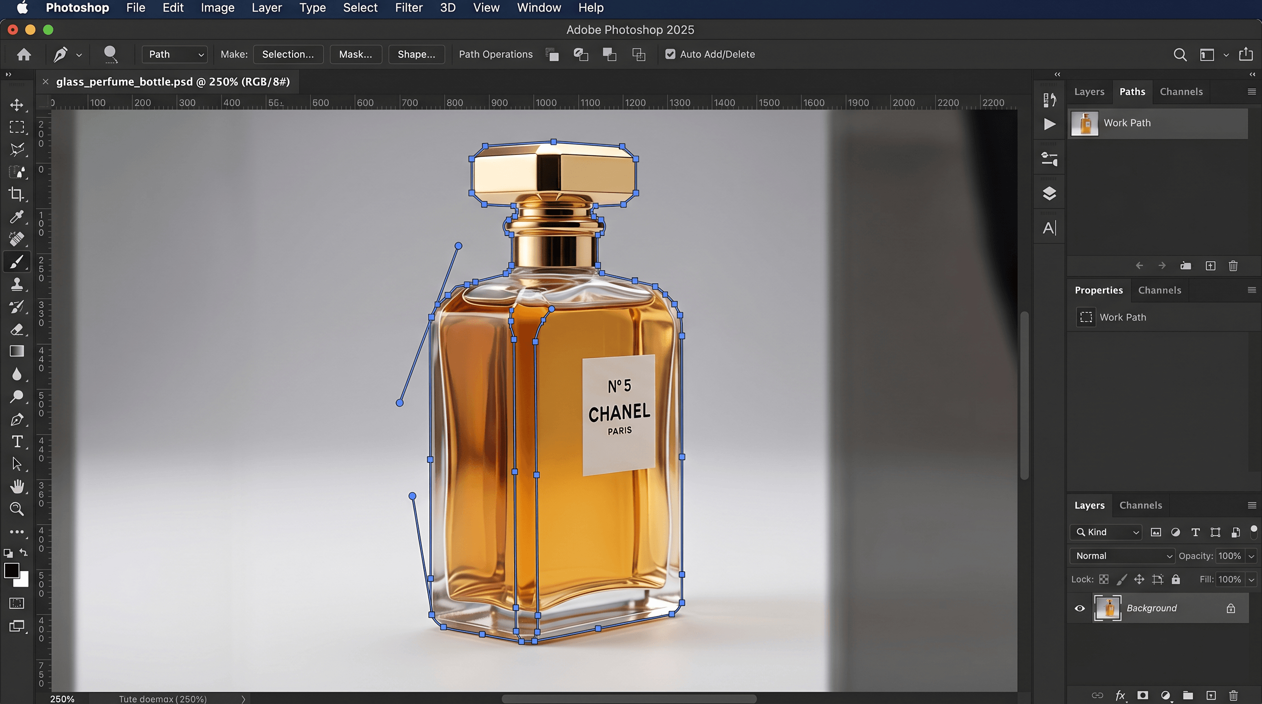Screen dimensions: 1262x704
Task: Click the Shape... button
Action: pyautogui.click(x=416, y=55)
